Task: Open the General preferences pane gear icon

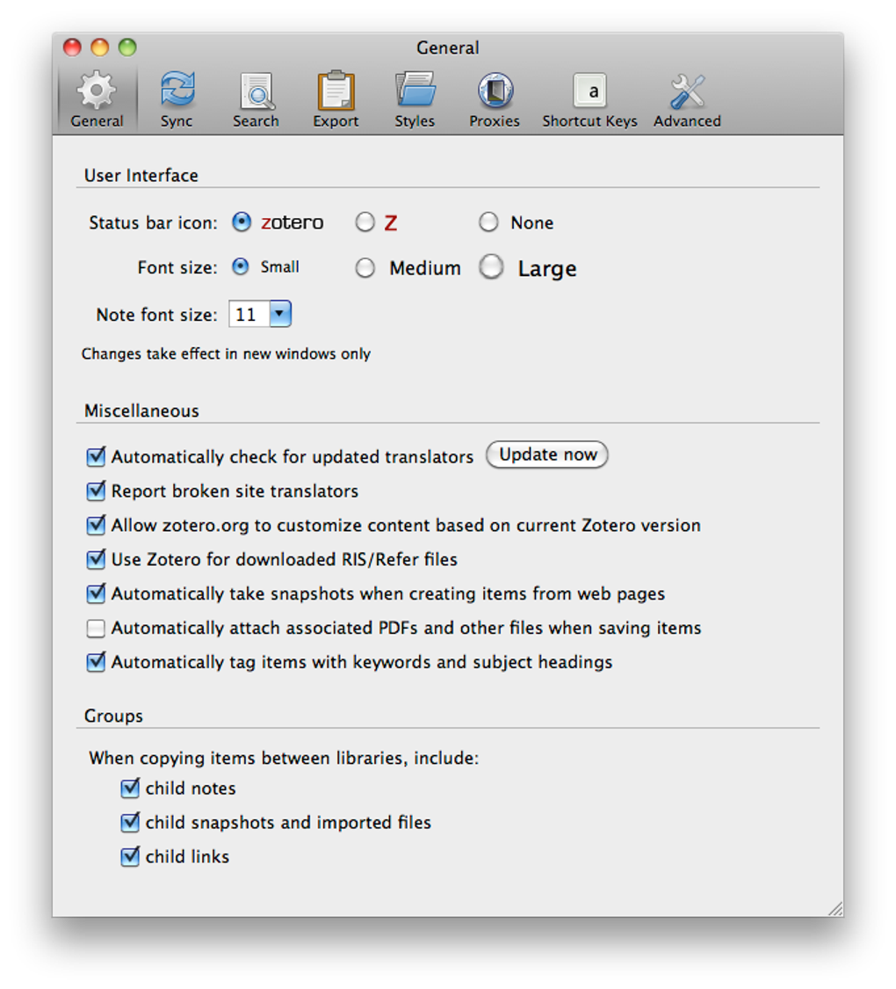Action: coord(97,91)
